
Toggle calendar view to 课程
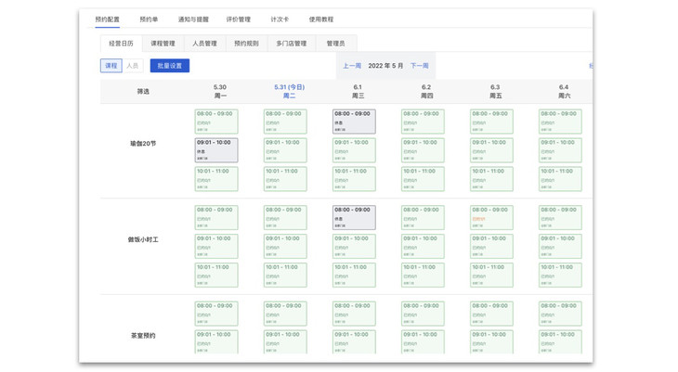[111, 66]
